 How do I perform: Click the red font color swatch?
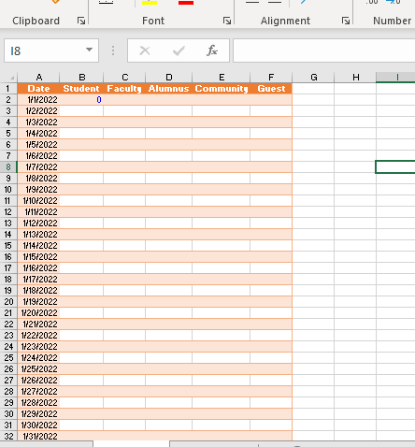(x=186, y=3)
